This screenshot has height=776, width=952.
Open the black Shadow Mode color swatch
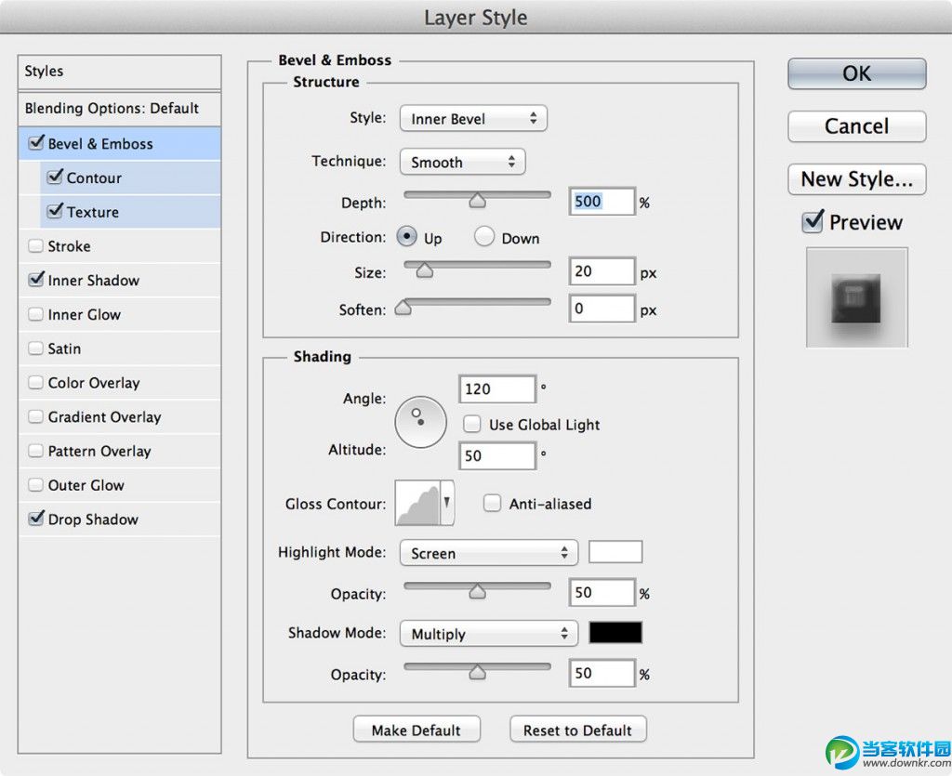click(x=615, y=633)
